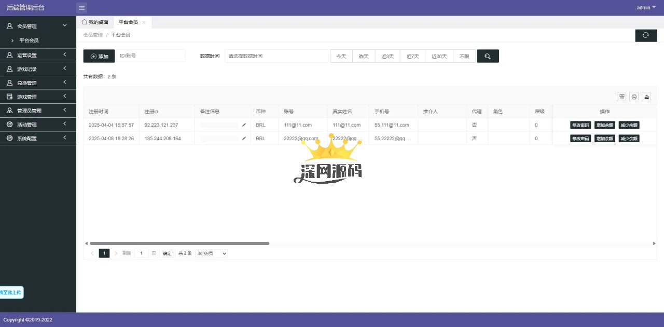Click the table export icon
This screenshot has width=664, height=327.
[646, 97]
